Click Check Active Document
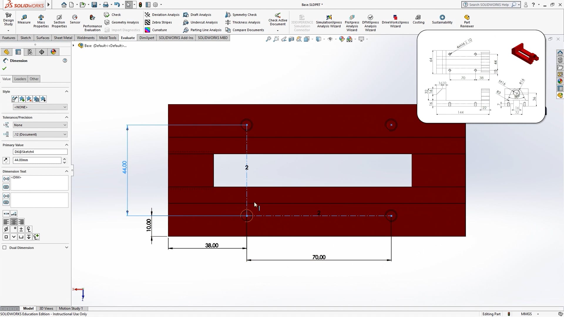Viewport: 564px width, 317px height. [277, 19]
